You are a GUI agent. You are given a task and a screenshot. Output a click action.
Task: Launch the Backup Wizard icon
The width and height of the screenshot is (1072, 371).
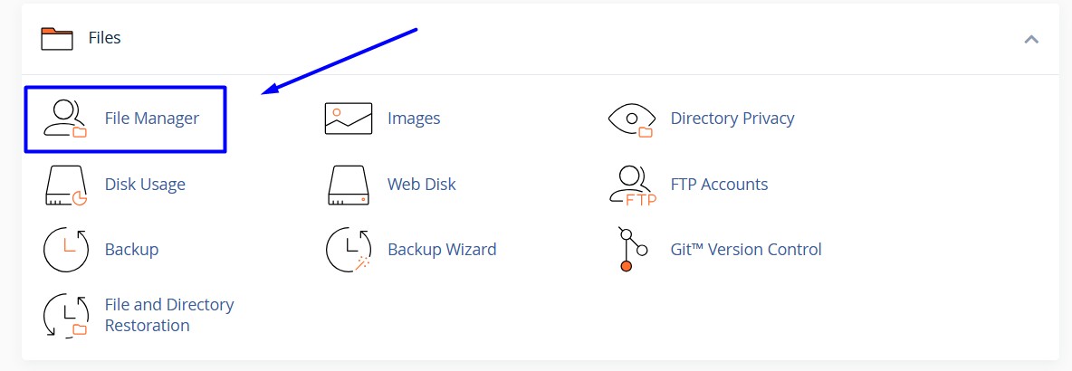click(x=349, y=250)
